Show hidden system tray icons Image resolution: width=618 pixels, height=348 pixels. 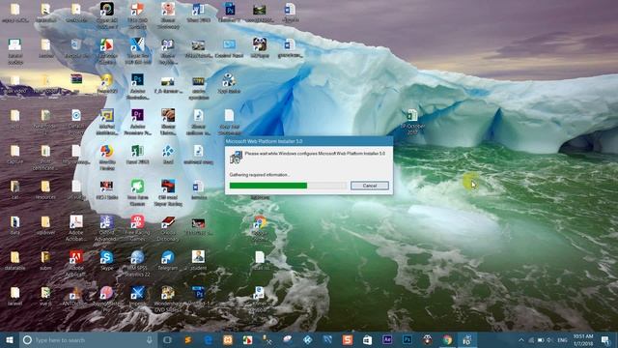pyautogui.click(x=521, y=339)
